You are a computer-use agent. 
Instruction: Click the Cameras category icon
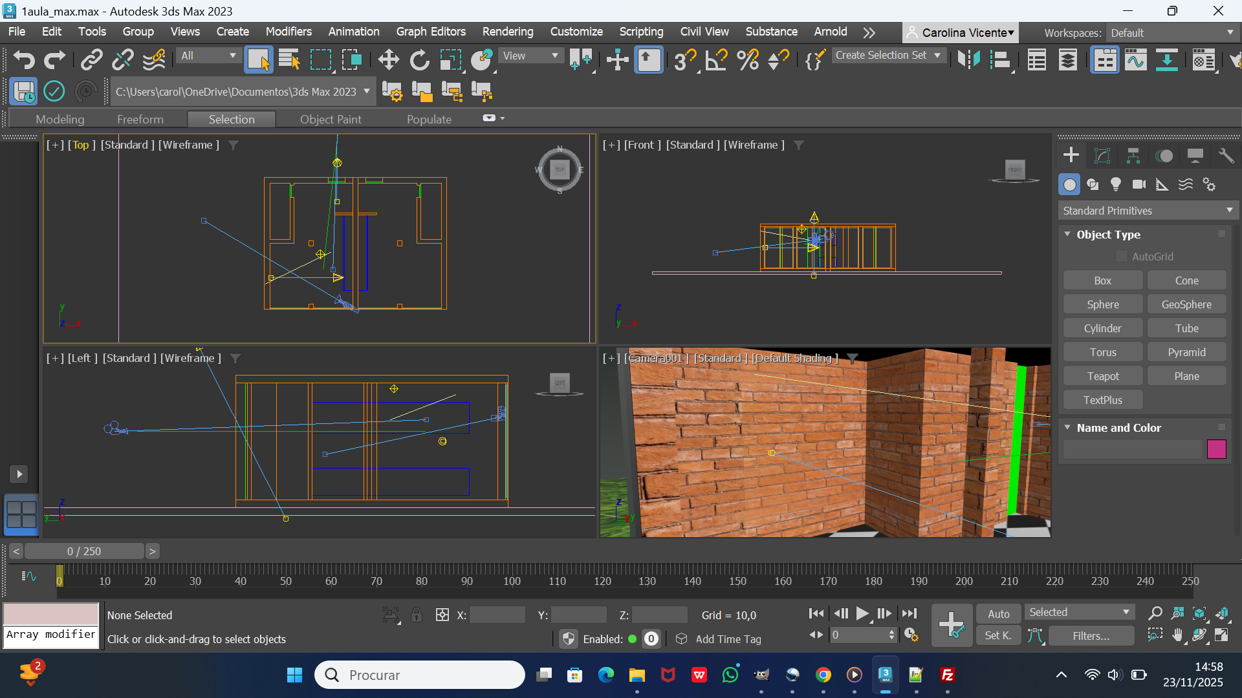(x=1139, y=185)
